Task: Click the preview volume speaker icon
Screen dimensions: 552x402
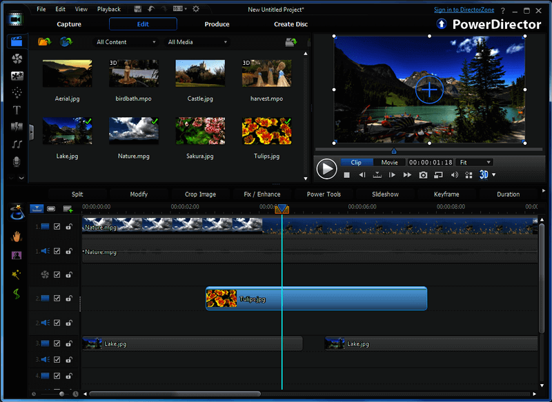Action: pyautogui.click(x=454, y=175)
